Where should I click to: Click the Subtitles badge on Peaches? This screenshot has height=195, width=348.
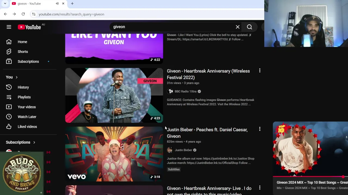click(x=174, y=169)
